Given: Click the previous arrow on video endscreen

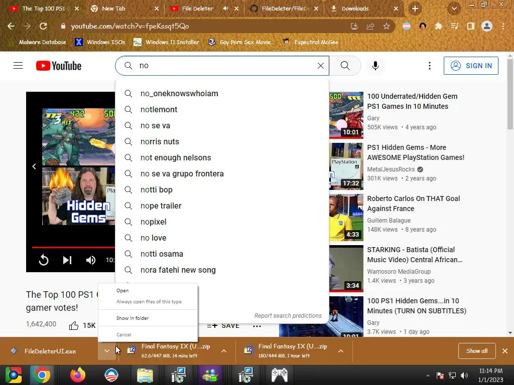Looking at the screenshot, I should 34,166.
